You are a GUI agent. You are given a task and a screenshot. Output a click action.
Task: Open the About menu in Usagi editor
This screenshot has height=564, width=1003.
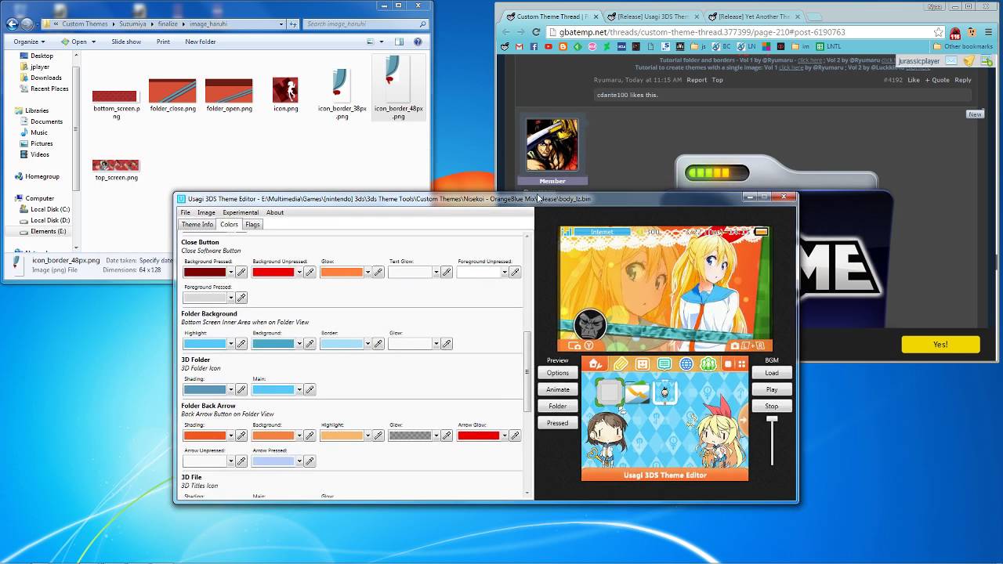coord(274,212)
